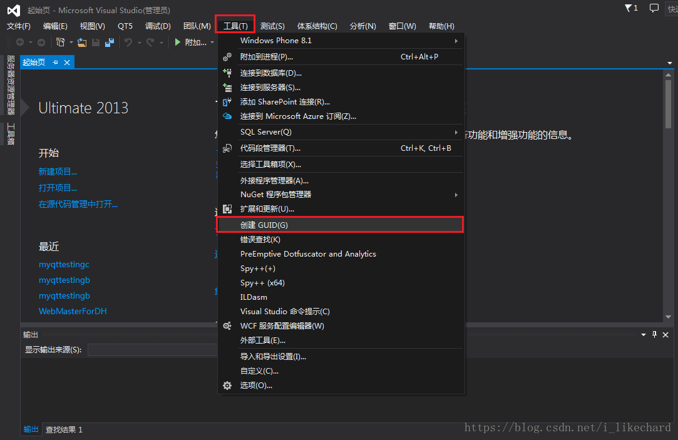The image size is (678, 440).
Task: Click the Save All toolbar icon
Action: pos(110,42)
